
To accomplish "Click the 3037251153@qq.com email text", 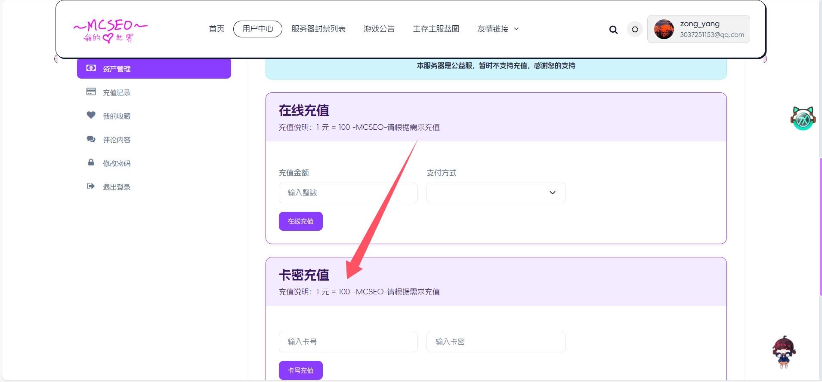I will (x=712, y=35).
